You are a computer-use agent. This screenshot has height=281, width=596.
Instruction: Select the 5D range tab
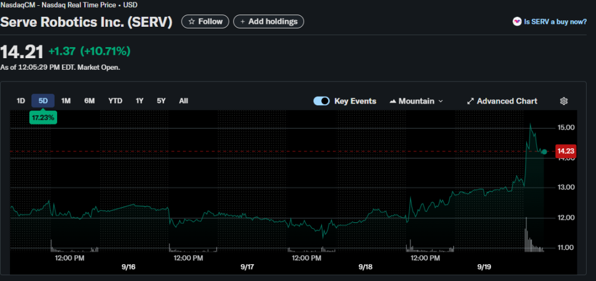(43, 101)
